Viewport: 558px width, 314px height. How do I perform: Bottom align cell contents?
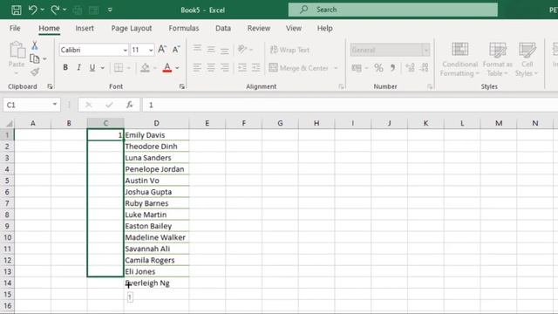click(x=225, y=50)
